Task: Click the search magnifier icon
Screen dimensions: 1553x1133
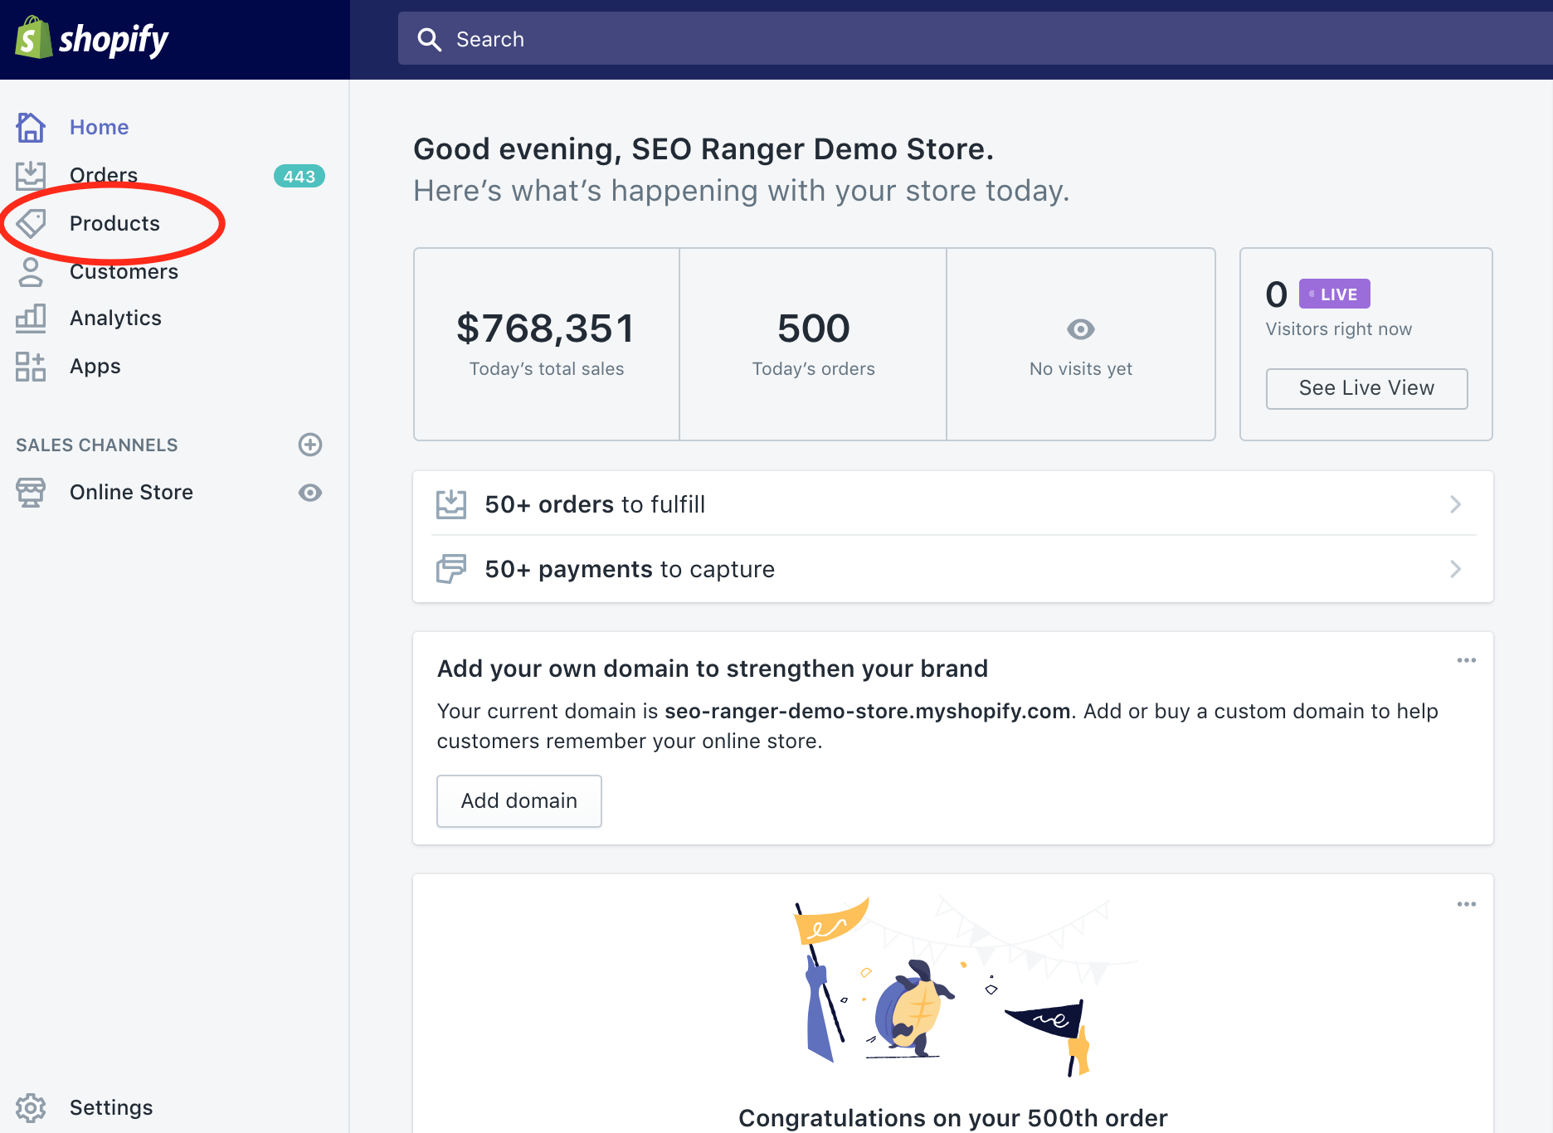Action: coord(429,39)
